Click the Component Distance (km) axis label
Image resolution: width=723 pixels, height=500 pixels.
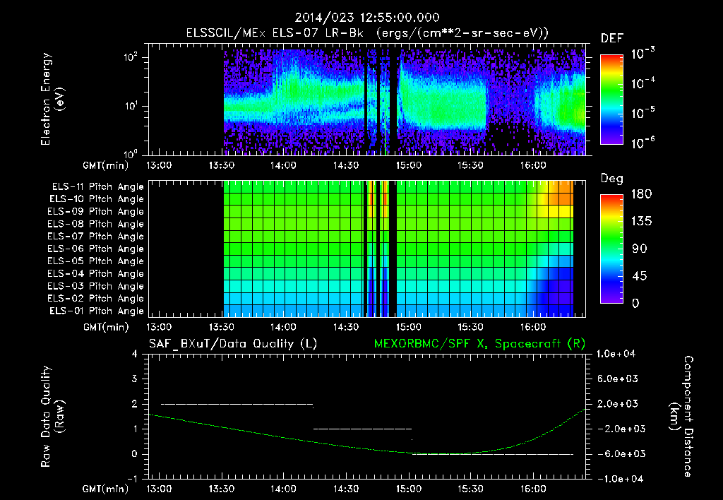point(681,417)
